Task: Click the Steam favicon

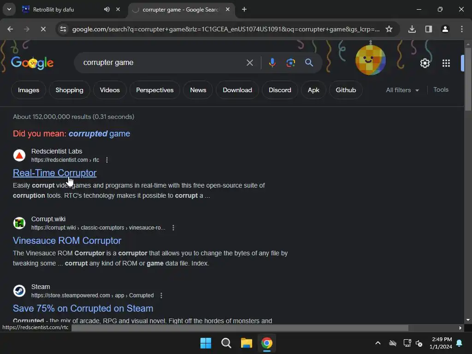Action: [19, 291]
